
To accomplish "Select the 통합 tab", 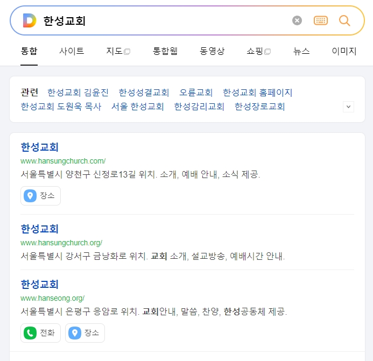I will point(29,51).
